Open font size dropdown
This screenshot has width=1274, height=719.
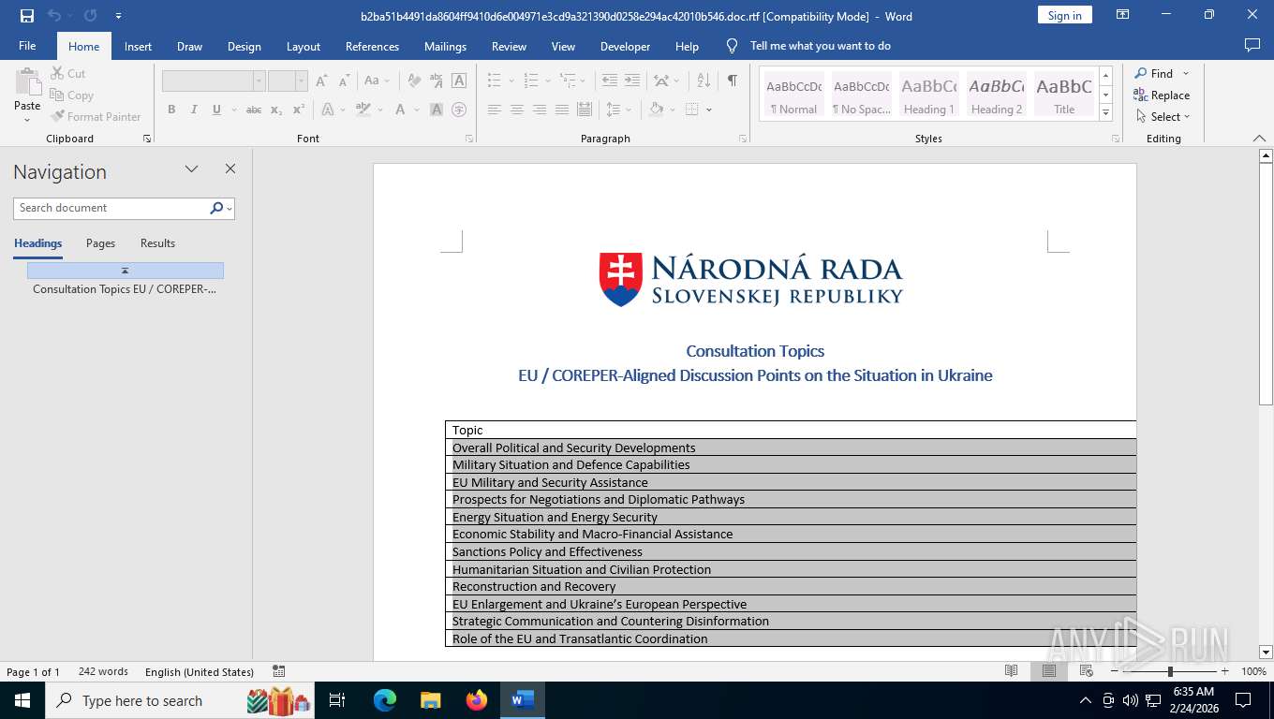(301, 81)
